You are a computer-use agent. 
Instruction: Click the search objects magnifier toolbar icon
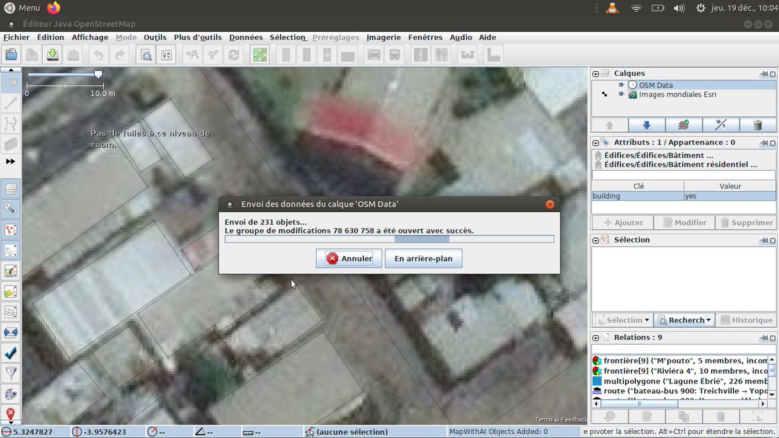(146, 55)
